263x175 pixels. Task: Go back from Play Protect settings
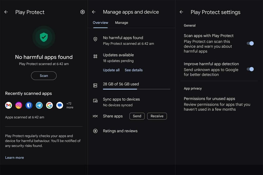click(181, 12)
